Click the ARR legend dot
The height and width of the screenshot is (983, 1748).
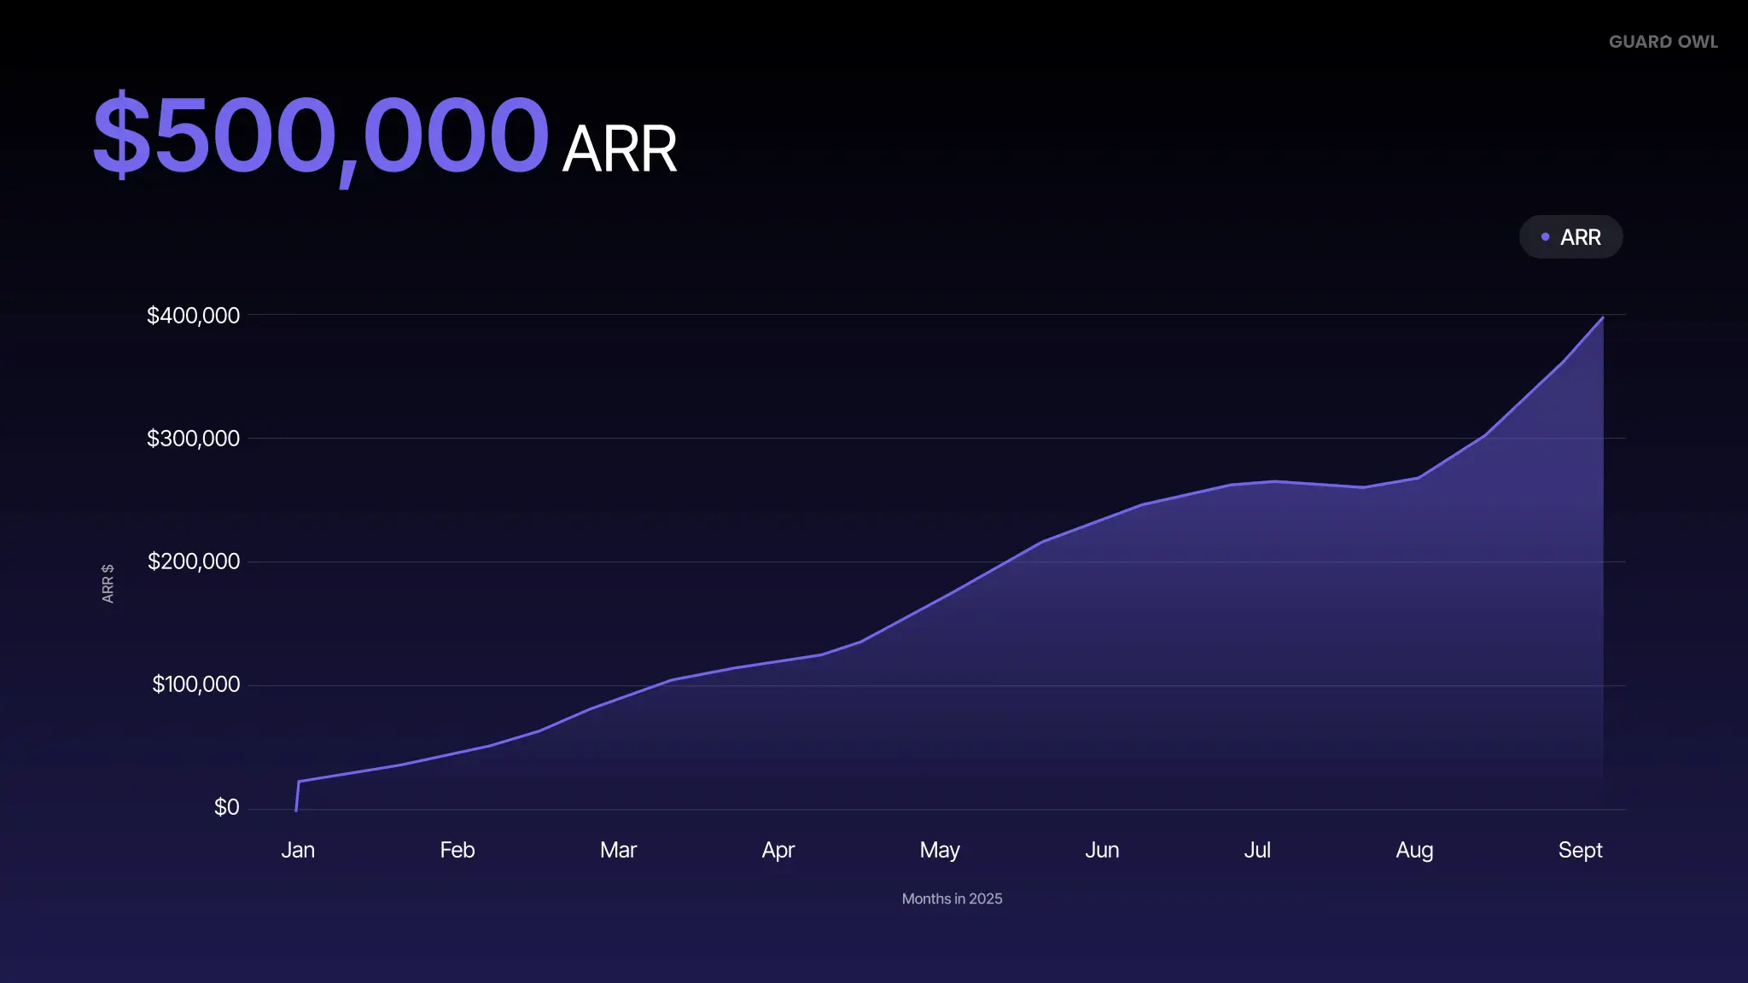pyautogui.click(x=1545, y=237)
